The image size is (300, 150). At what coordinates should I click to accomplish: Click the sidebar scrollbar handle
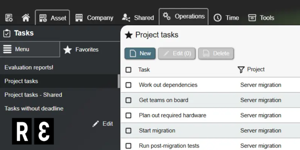click(x=119, y=81)
